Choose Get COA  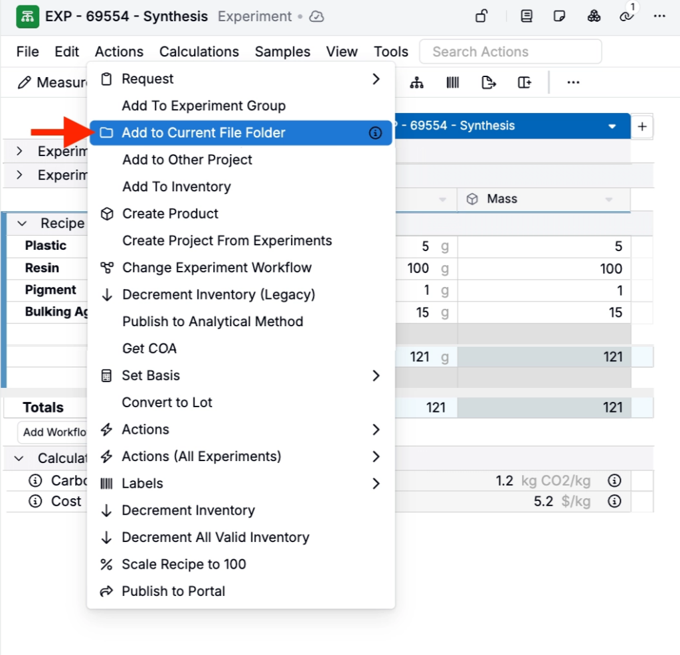coord(241,348)
